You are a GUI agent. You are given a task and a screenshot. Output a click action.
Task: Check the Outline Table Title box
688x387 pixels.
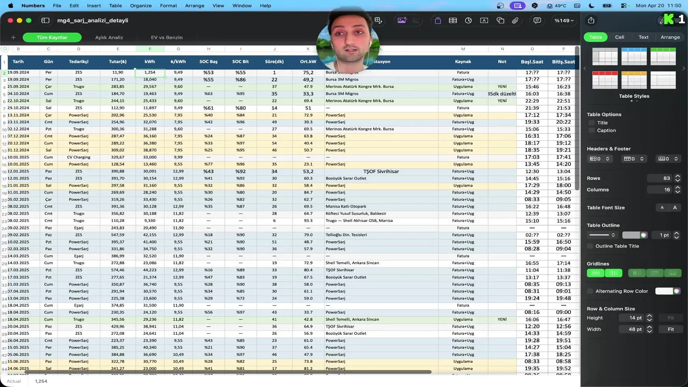pyautogui.click(x=591, y=246)
